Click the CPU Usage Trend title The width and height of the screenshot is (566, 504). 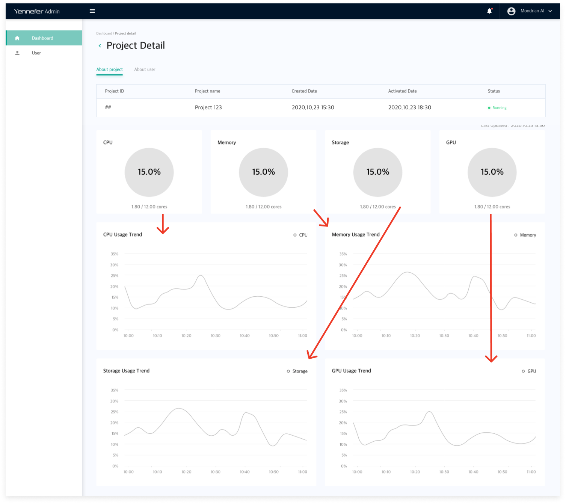click(x=122, y=235)
